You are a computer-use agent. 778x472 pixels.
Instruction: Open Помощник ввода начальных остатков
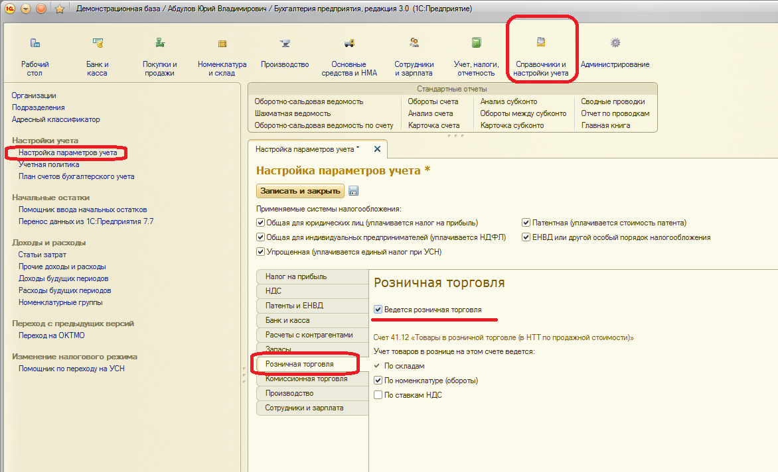[x=83, y=209]
